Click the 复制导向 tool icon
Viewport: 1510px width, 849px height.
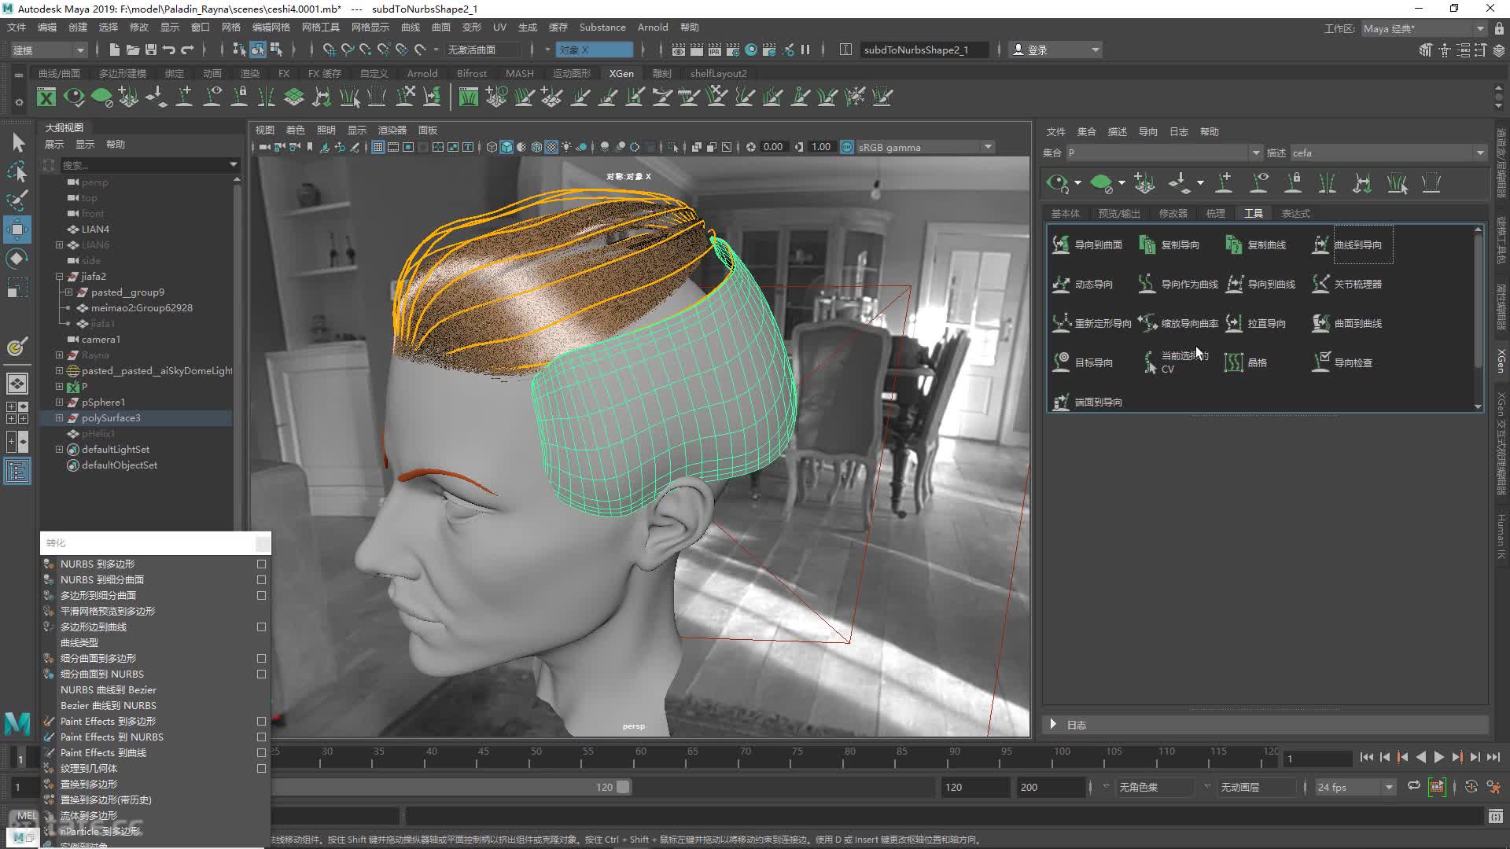click(x=1147, y=244)
